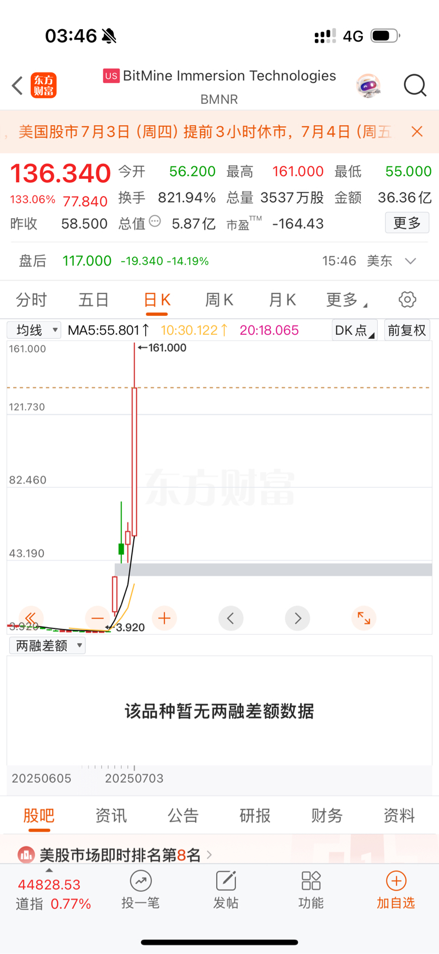This screenshot has height=954, width=439.
Task: Tap the 更多 quote details button
Action: (407, 223)
